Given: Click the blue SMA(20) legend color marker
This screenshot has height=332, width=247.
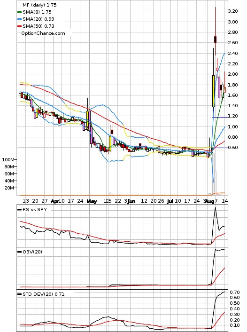Looking at the screenshot, I should [x=19, y=19].
